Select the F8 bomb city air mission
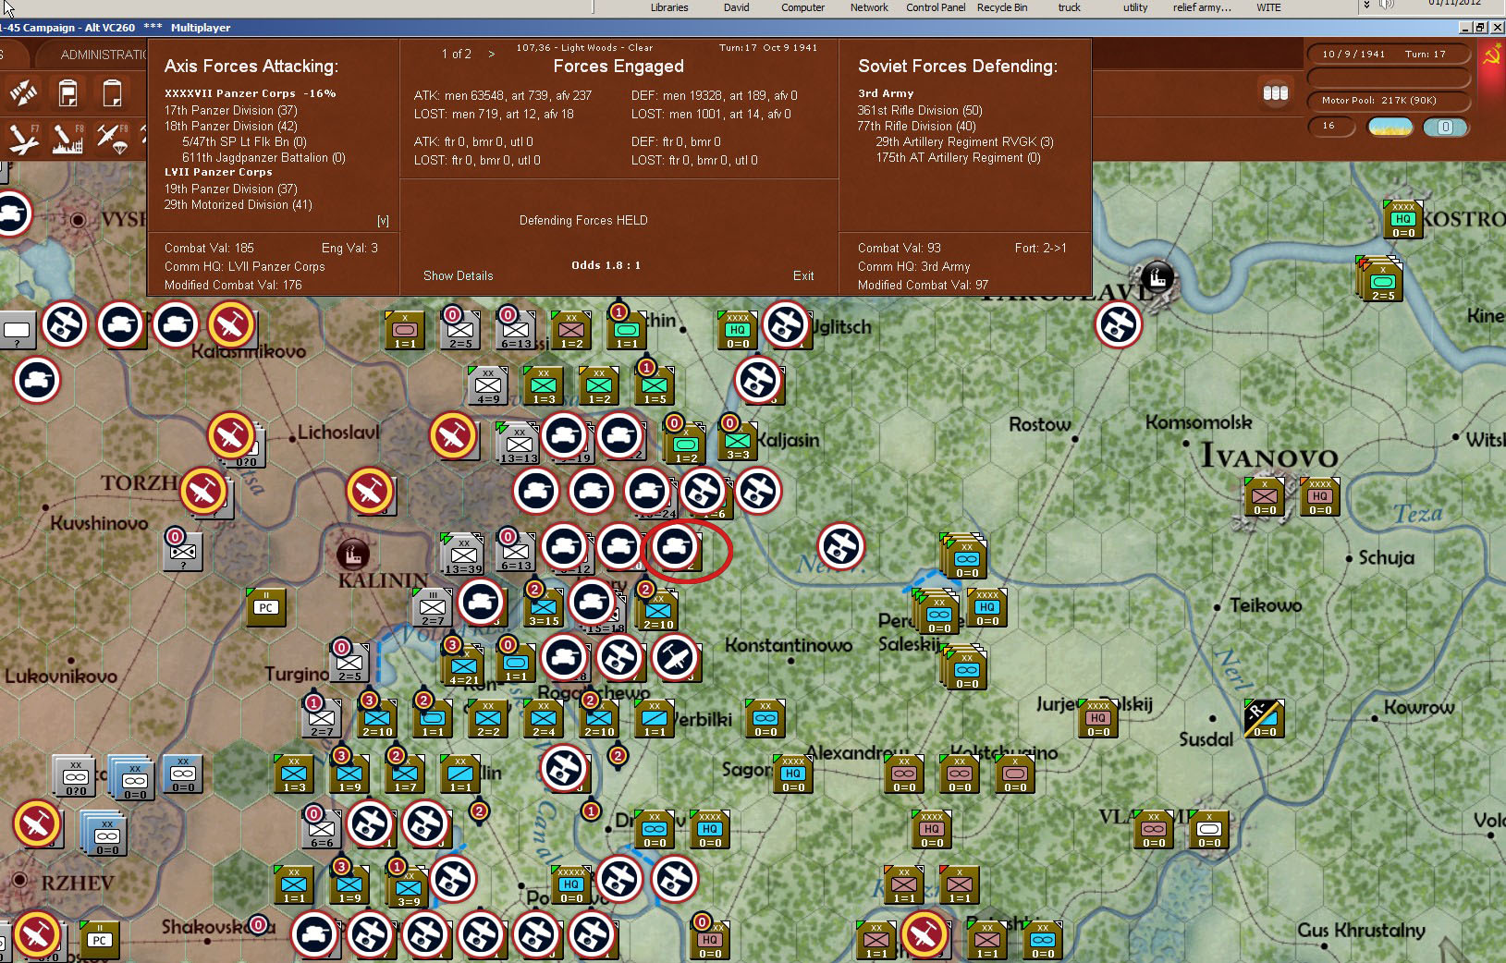1506x963 pixels. pyautogui.click(x=67, y=139)
